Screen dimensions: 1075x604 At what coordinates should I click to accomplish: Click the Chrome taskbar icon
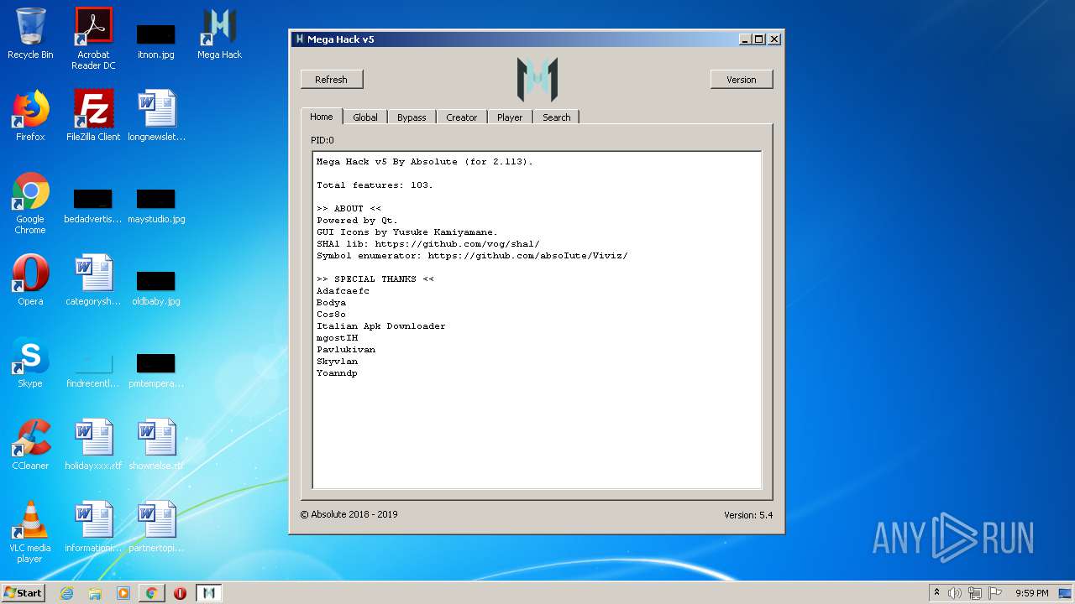151,593
